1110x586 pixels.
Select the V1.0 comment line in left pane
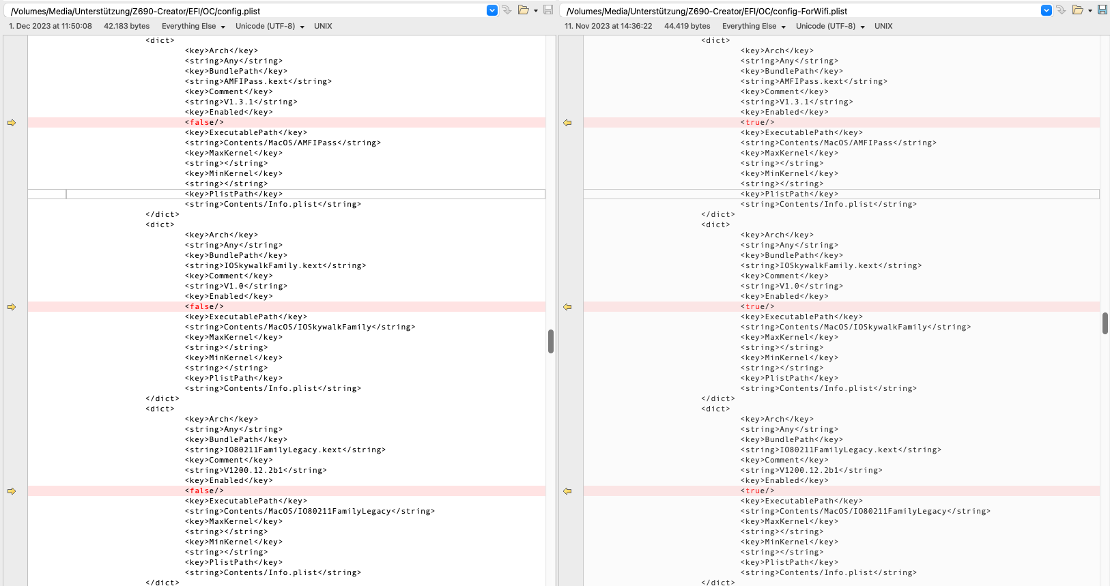pos(236,287)
